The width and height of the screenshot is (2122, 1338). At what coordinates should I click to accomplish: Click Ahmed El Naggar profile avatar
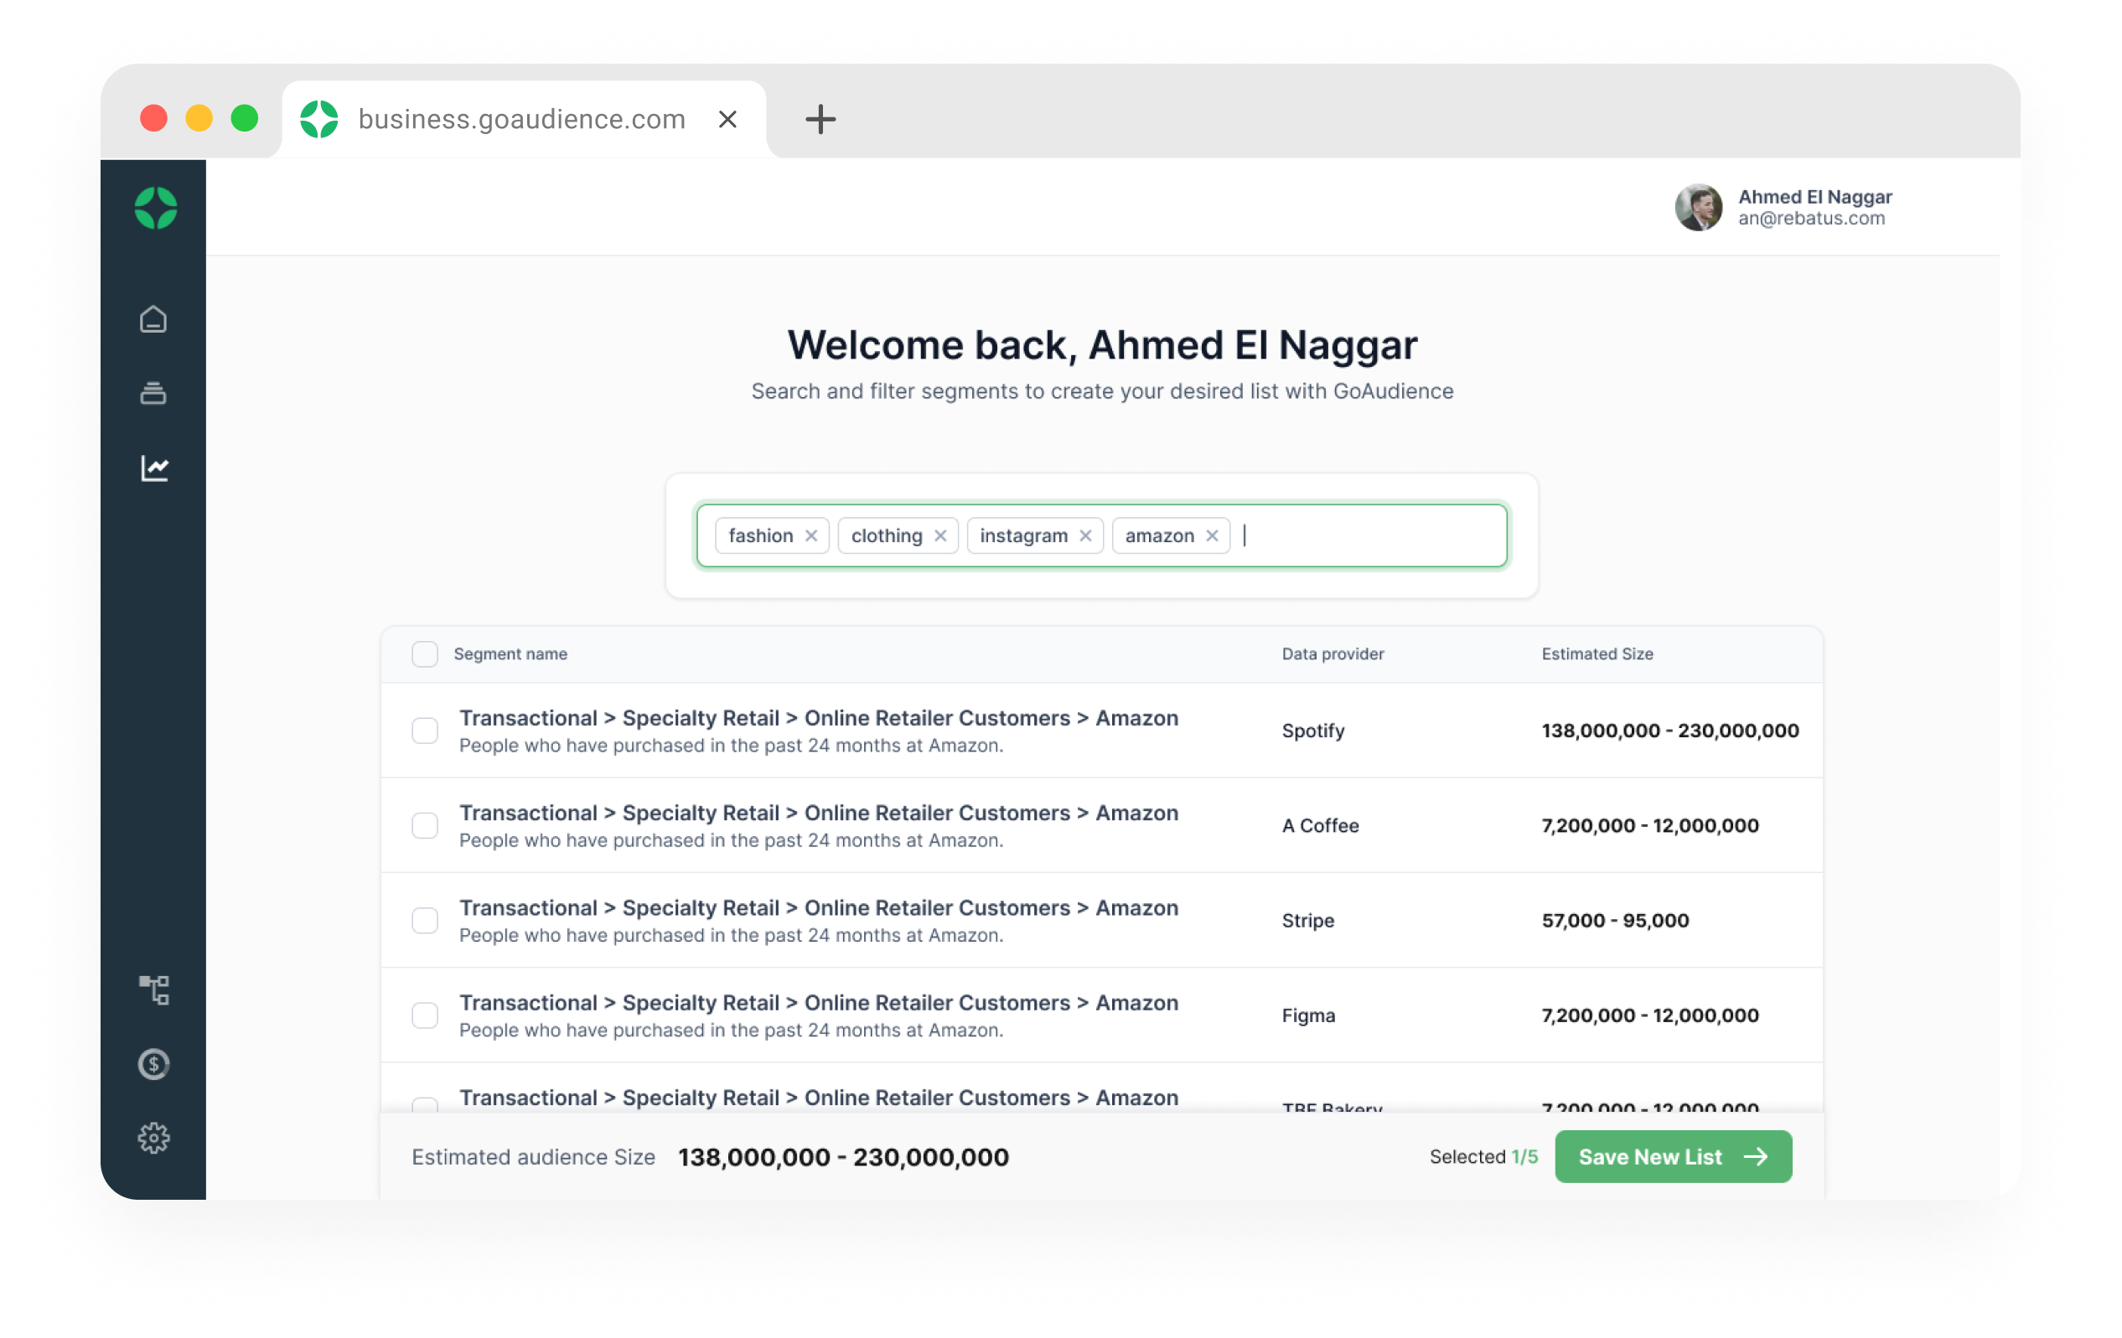pyautogui.click(x=1697, y=207)
